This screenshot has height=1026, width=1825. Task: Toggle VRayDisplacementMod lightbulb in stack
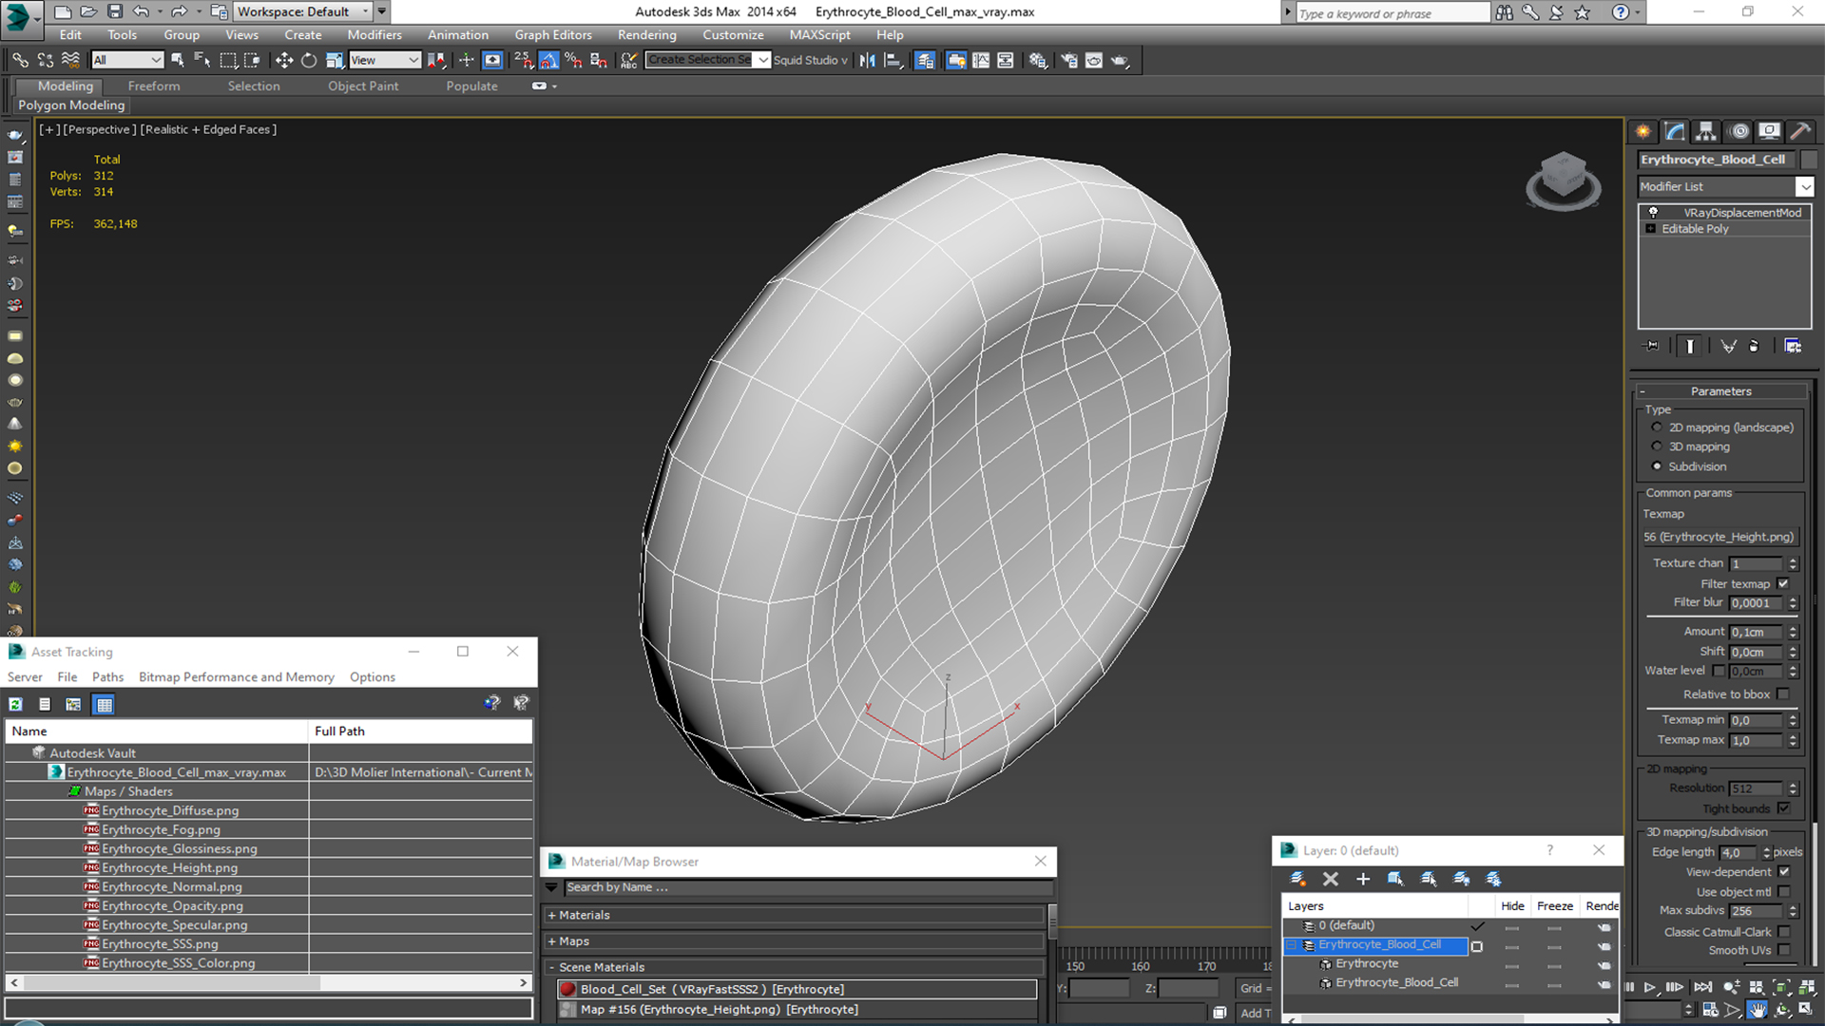tap(1653, 213)
